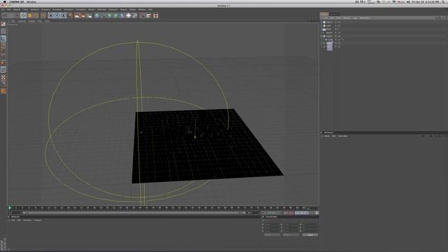Click the Apply button in Coordinates
Viewport: 448px width, 252px height.
point(310,235)
